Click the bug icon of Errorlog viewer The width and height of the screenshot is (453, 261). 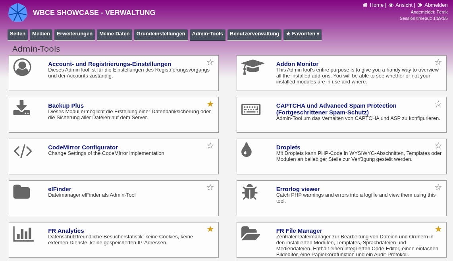[250, 191]
